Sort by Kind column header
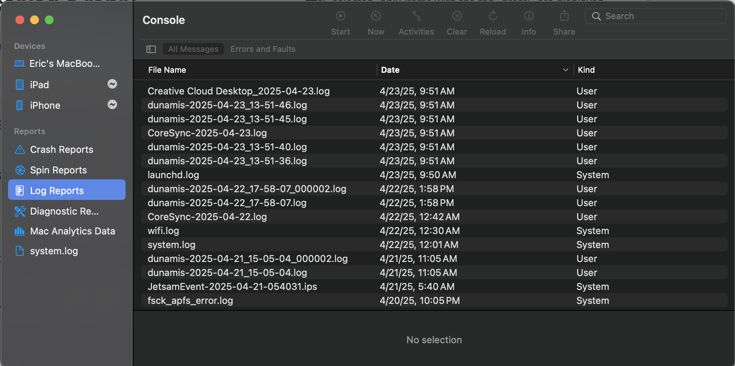Screen dimensions: 735x366 tap(586, 70)
